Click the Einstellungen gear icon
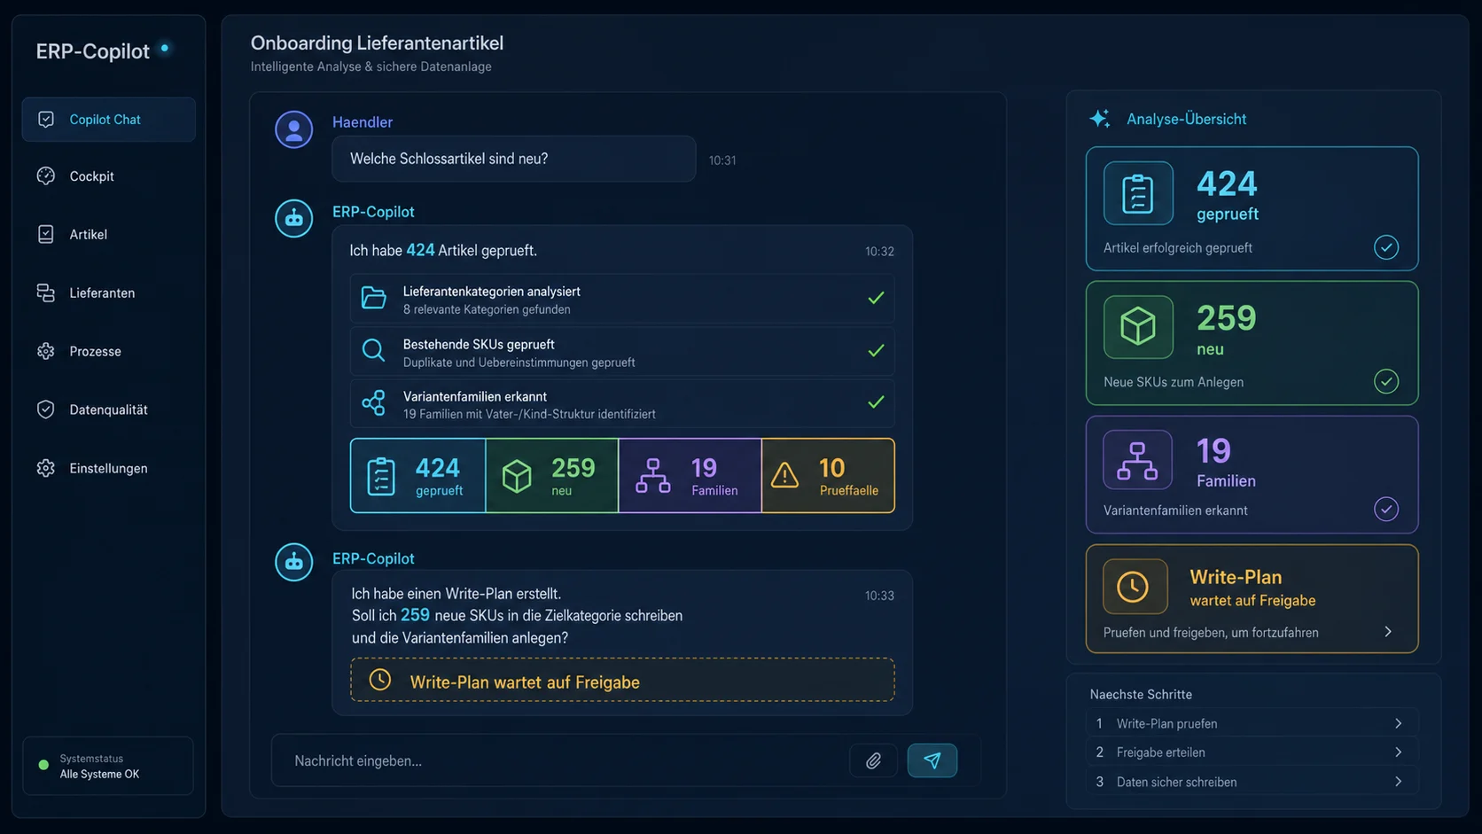This screenshot has width=1482, height=834. click(x=46, y=468)
